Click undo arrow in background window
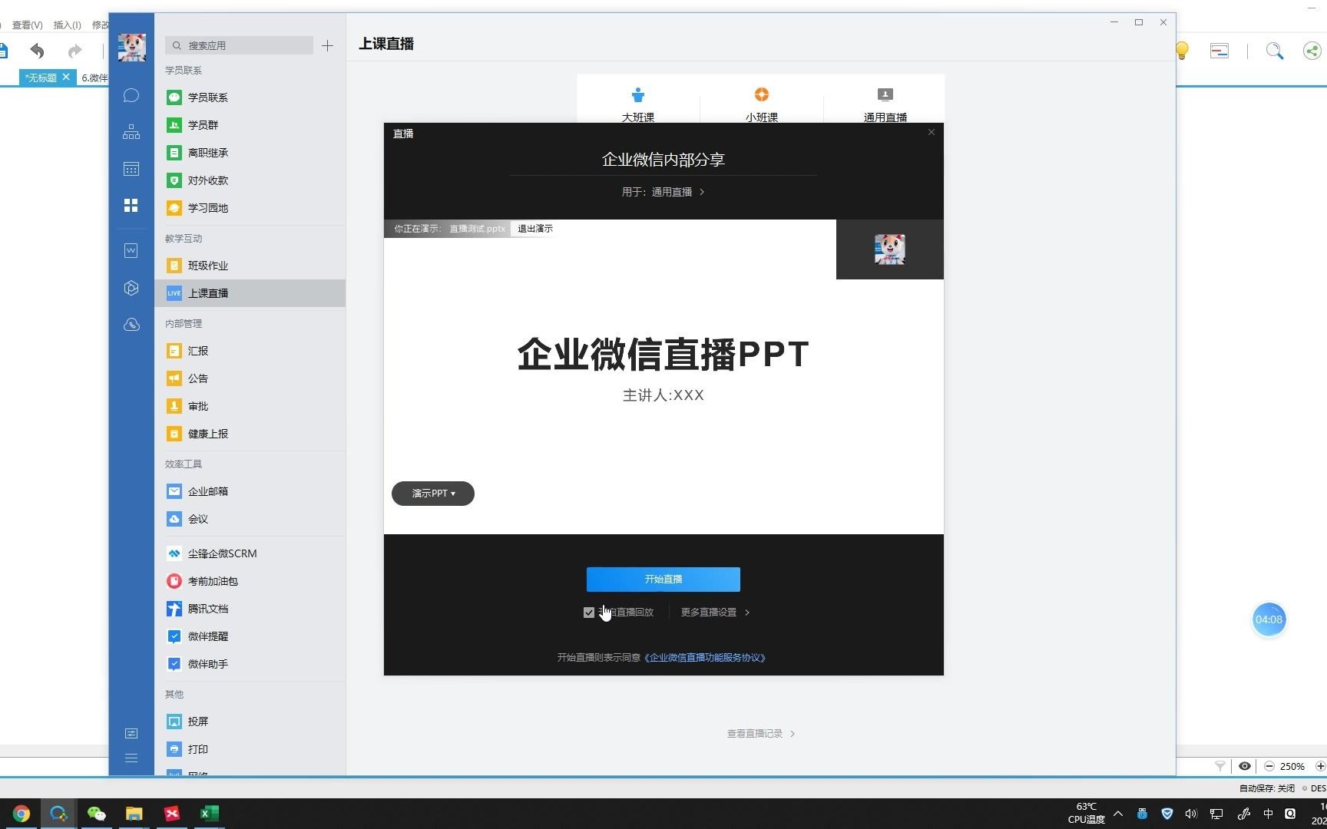The width and height of the screenshot is (1327, 829). click(x=37, y=51)
